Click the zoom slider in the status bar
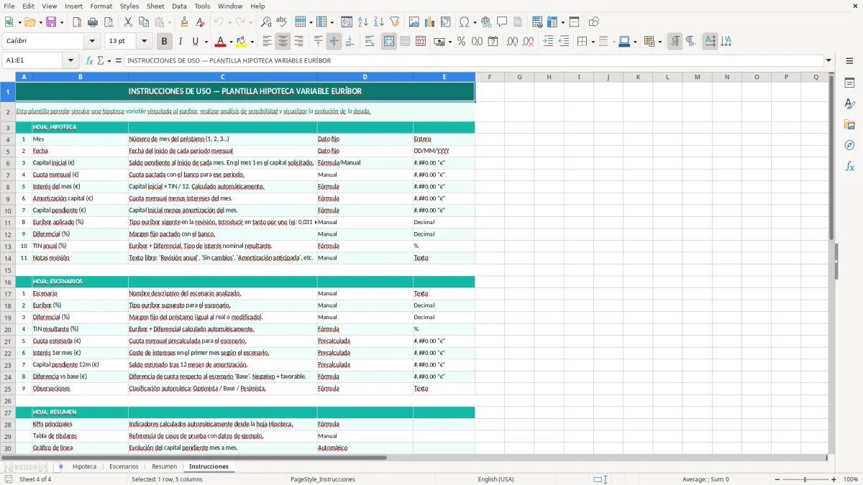863x485 pixels. coord(805,479)
